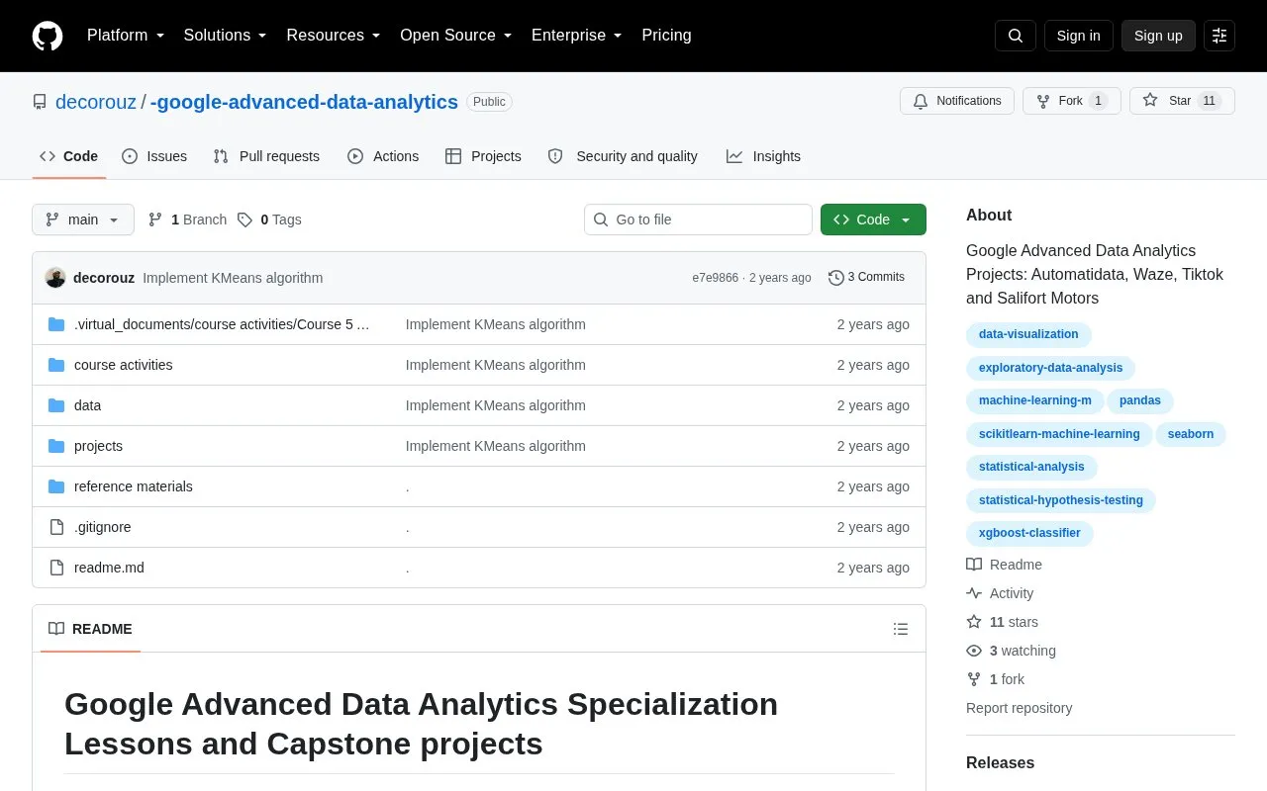The image size is (1267, 791).
Task: Click the data folder icon
Action: click(x=56, y=405)
